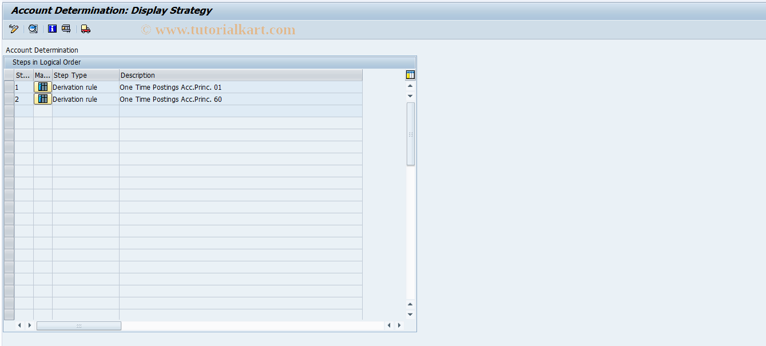
Task: Click vertical scrollbar top up arrow
Action: point(410,86)
